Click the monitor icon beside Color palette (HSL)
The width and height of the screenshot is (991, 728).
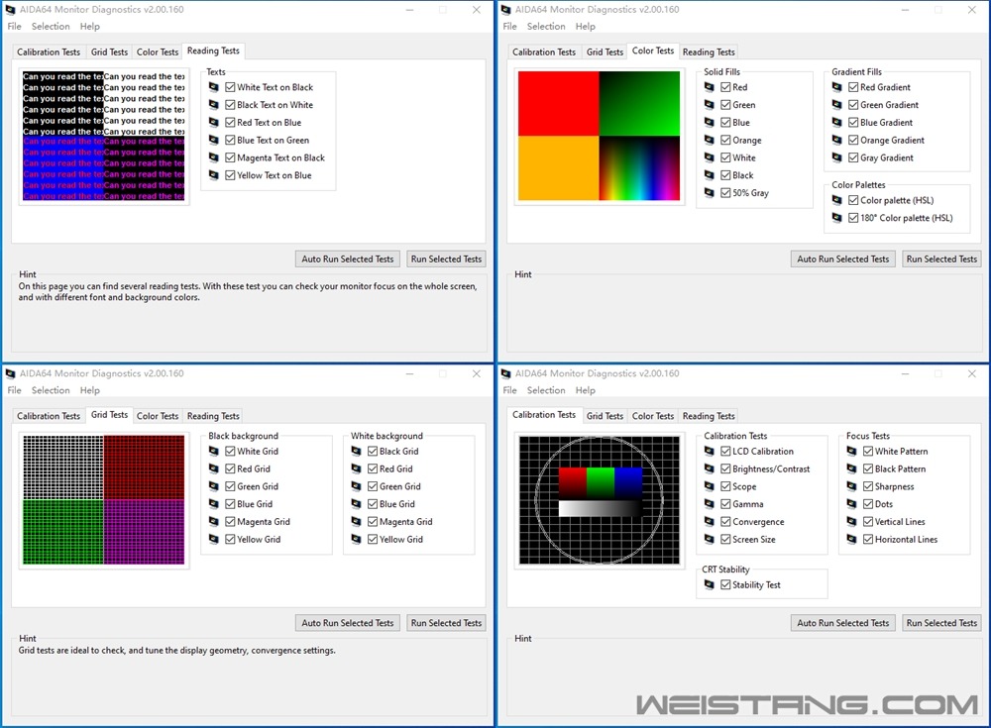pos(836,200)
